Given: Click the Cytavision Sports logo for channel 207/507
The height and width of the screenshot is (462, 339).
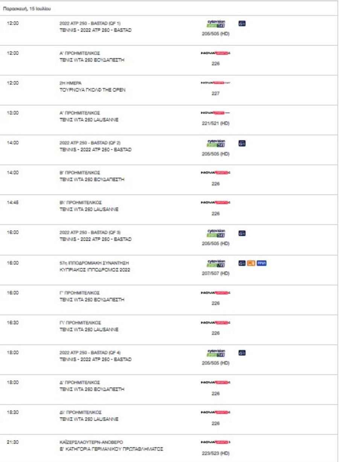Looking at the screenshot, I should click(x=216, y=263).
